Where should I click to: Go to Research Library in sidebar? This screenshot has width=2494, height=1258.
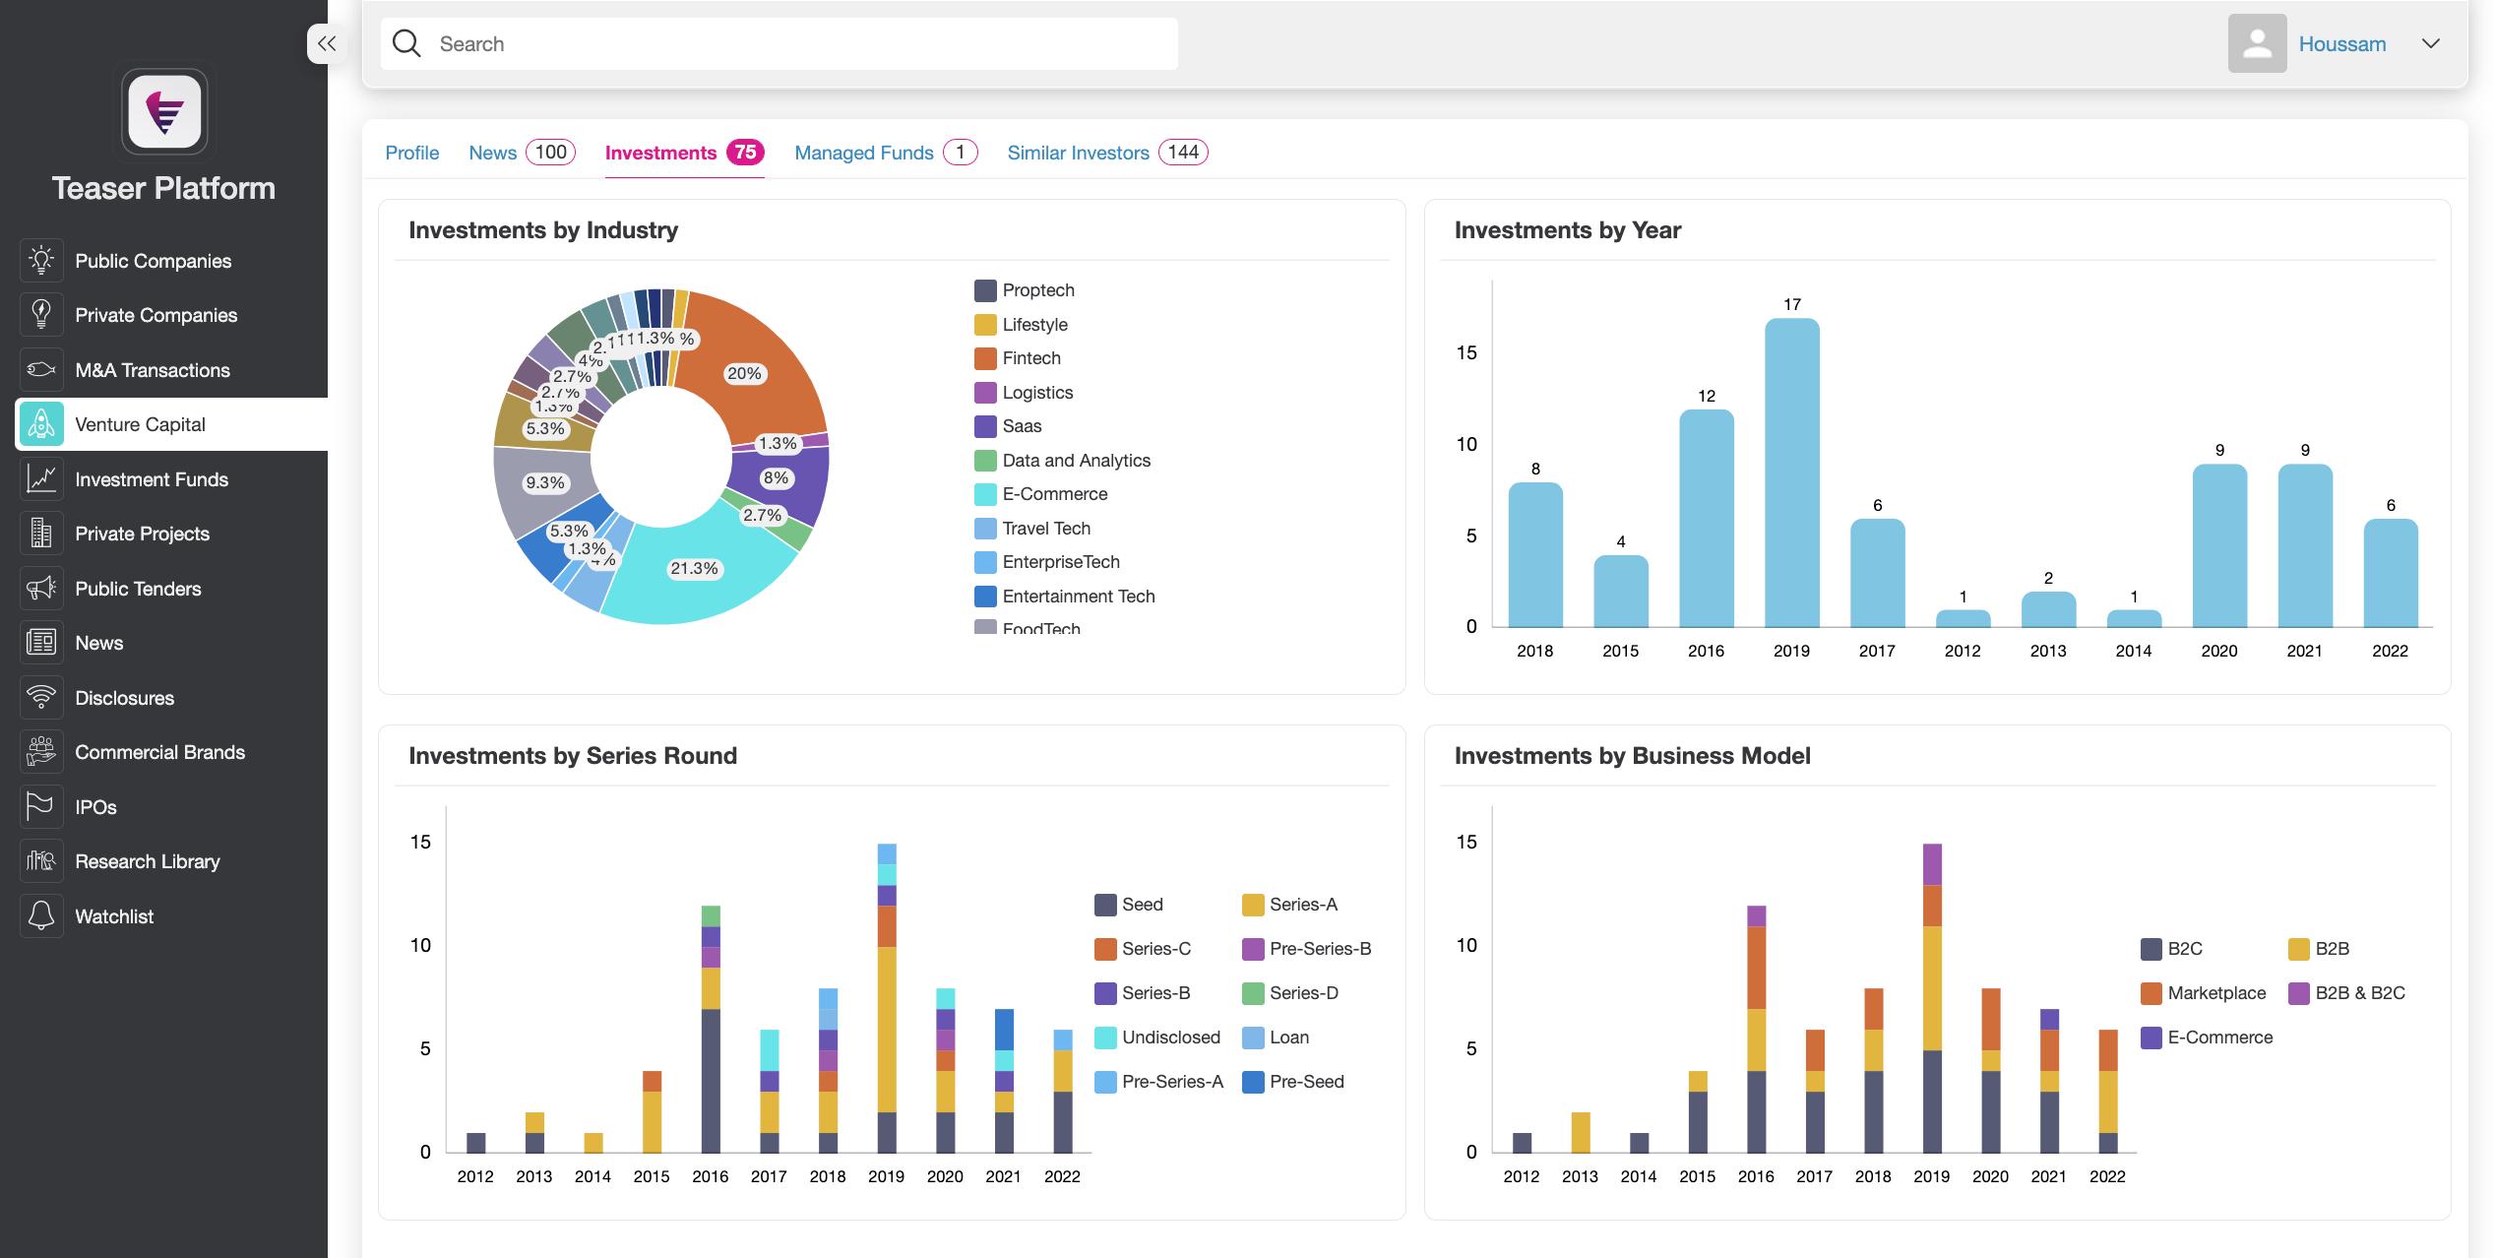click(148, 861)
